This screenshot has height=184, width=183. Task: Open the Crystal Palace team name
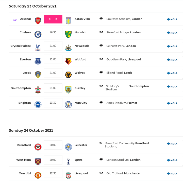(x=21, y=46)
